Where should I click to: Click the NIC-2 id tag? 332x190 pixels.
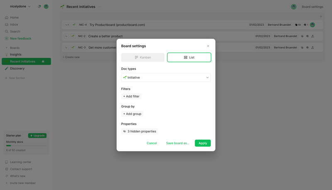tap(82, 36)
